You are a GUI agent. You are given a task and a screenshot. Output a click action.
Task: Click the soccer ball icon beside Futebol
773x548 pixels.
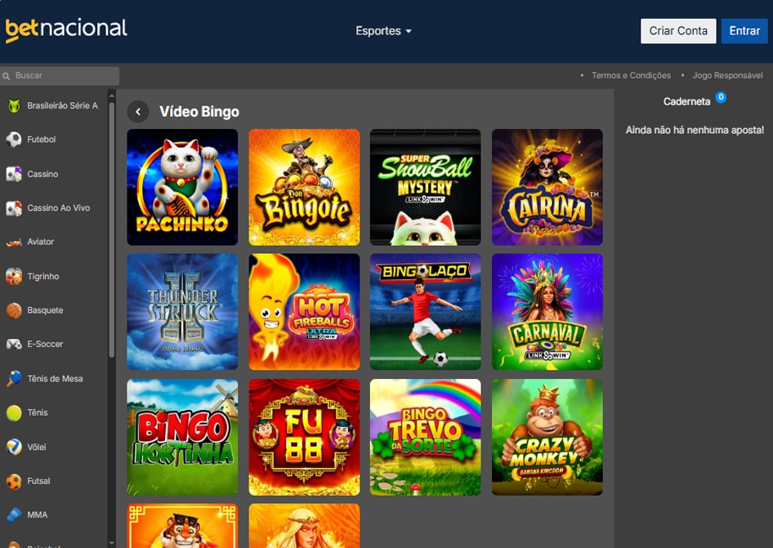(13, 140)
